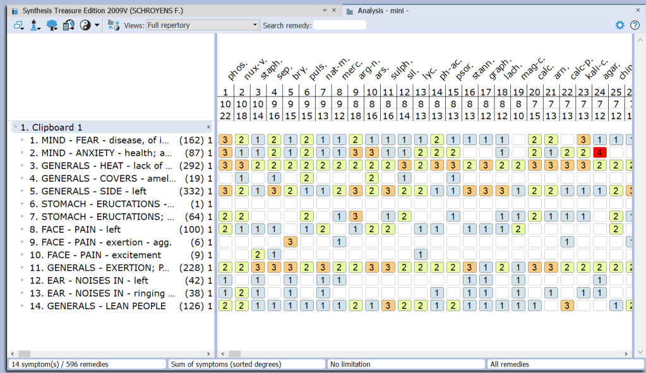The height and width of the screenshot is (373, 646).
Task: Click the clipboard with arrows toolbar icon
Action: coord(69,25)
